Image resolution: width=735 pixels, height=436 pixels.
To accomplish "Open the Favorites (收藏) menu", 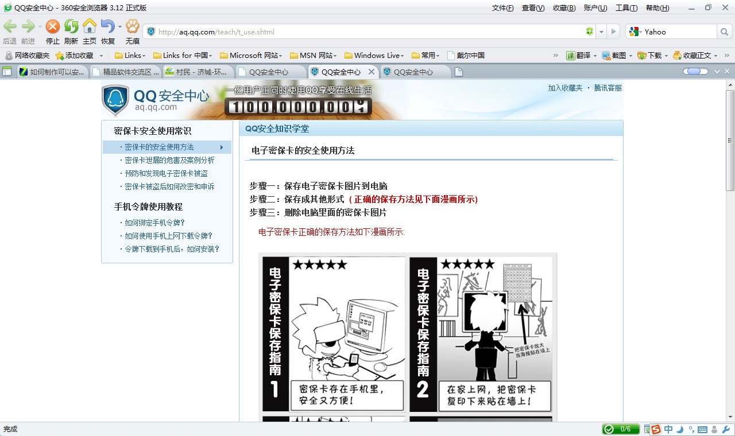I will (x=564, y=7).
